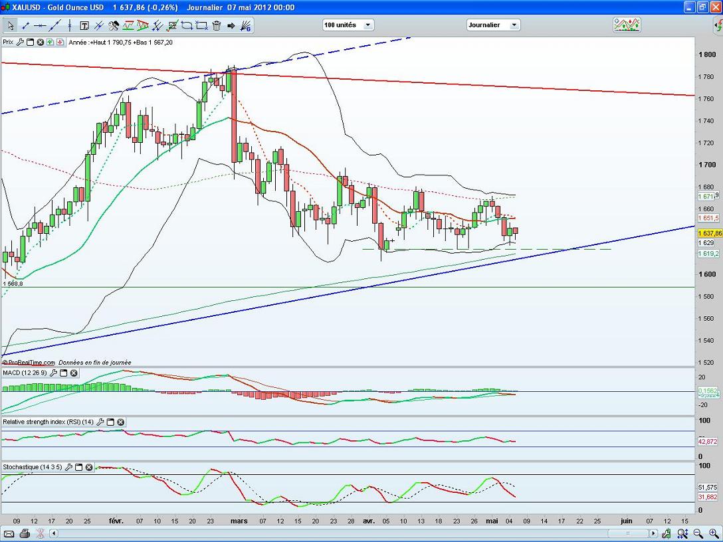This screenshot has height=542, width=723.
Task: Toggle the MACD panel window size
Action: (x=64, y=373)
